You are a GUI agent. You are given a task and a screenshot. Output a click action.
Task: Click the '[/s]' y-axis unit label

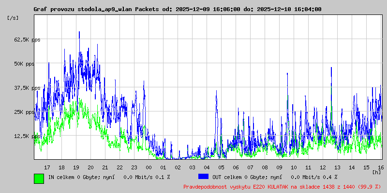[x=13, y=18]
